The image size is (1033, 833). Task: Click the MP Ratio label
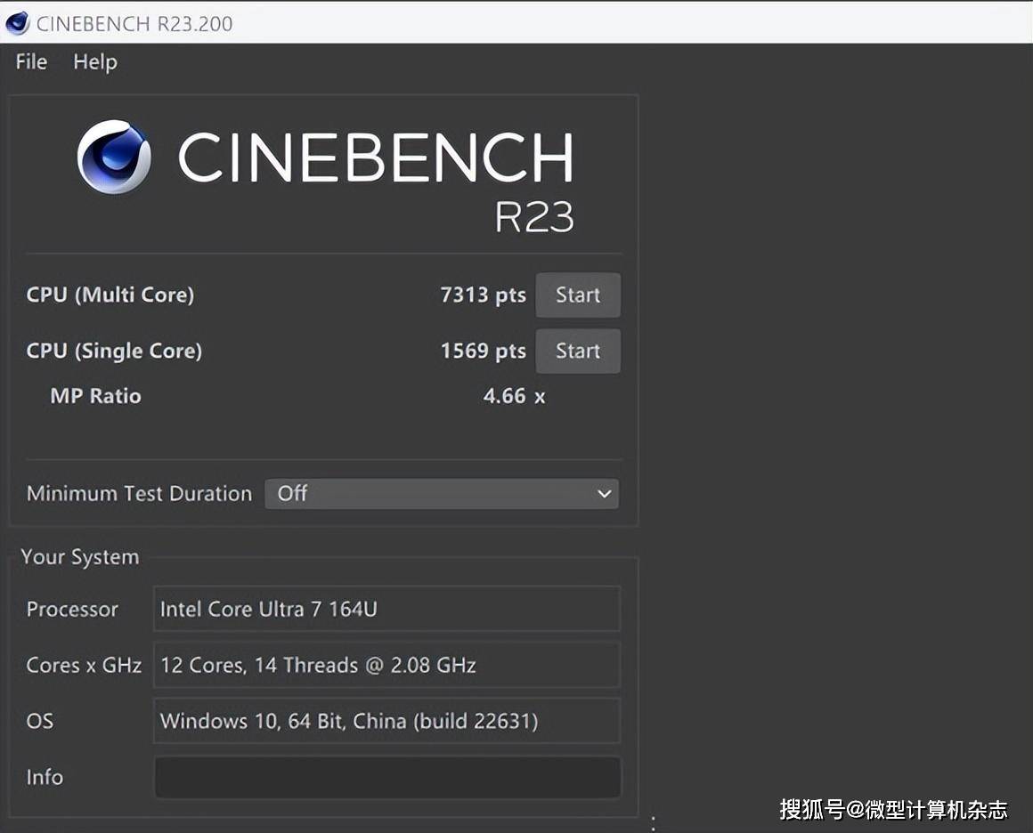pos(95,396)
